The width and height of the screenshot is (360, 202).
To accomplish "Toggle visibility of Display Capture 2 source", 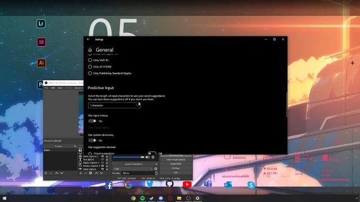I will [102, 163].
